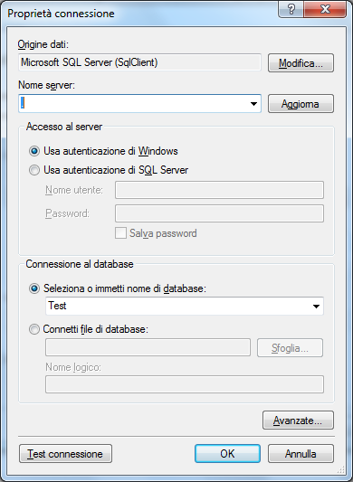Image resolution: width=353 pixels, height=482 pixels.
Task: Click the Password input field
Action: point(219,213)
